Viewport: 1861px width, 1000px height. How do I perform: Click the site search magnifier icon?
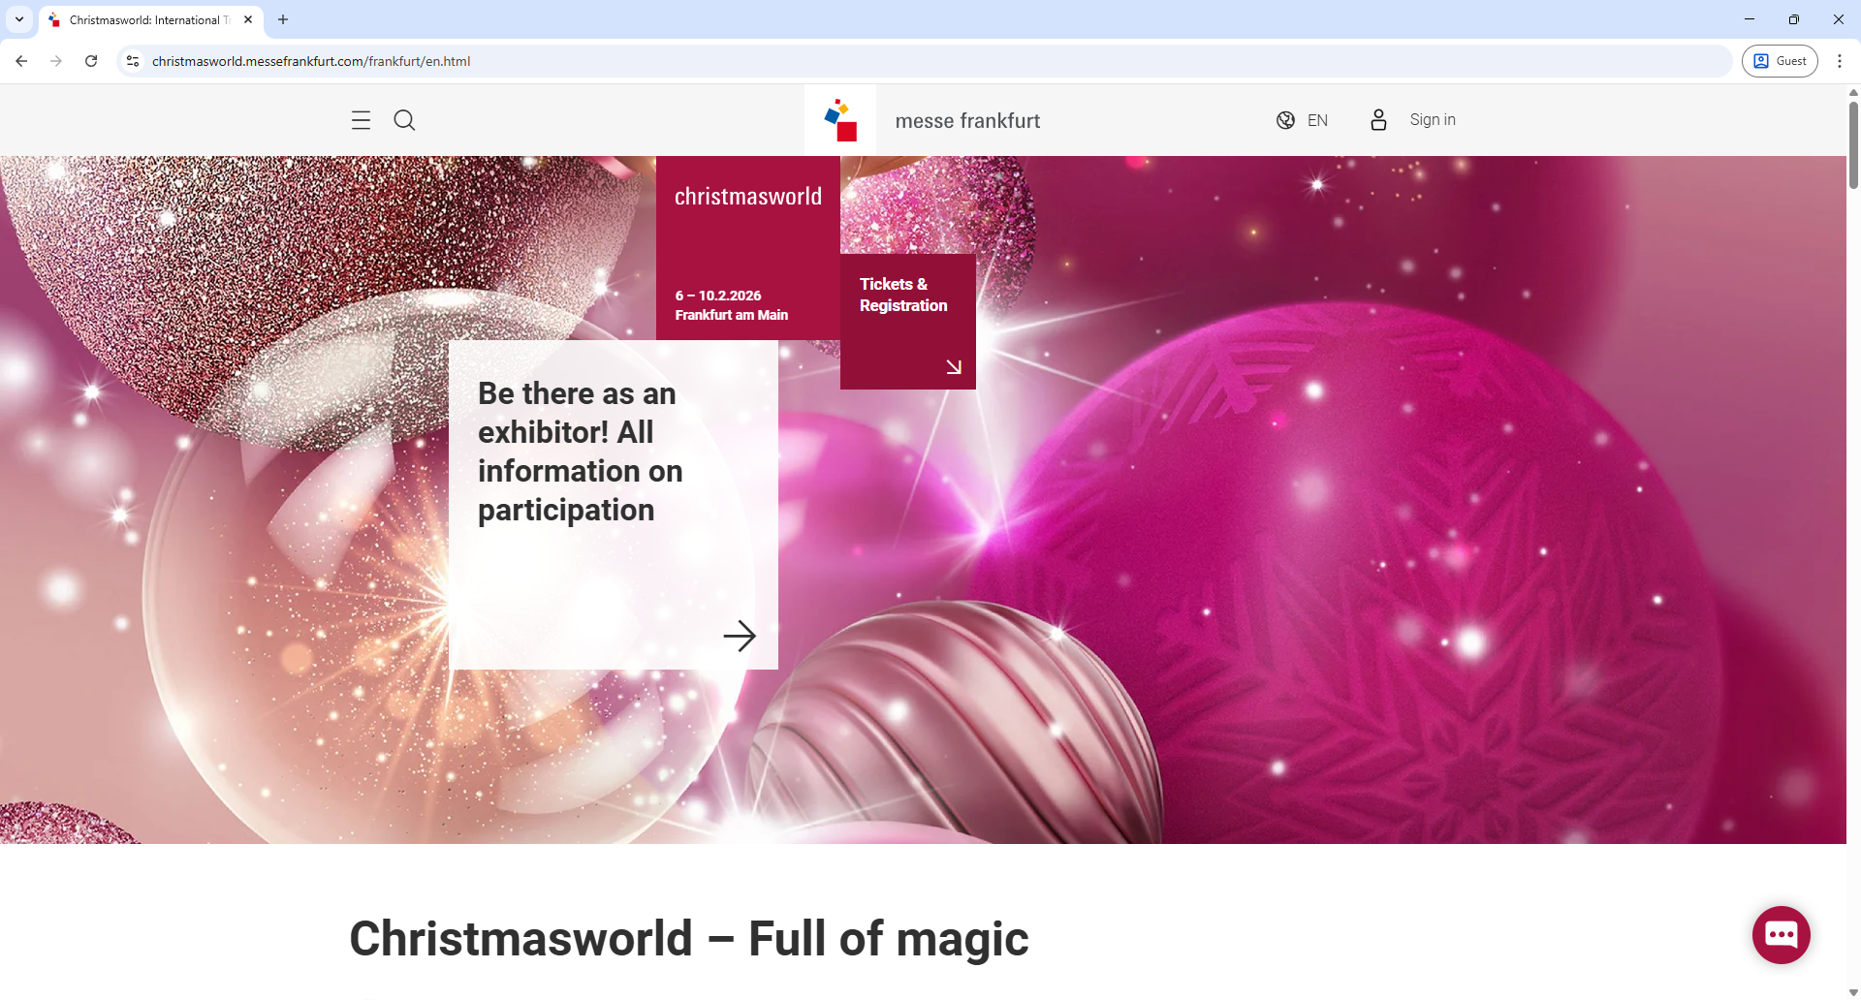[x=404, y=120]
